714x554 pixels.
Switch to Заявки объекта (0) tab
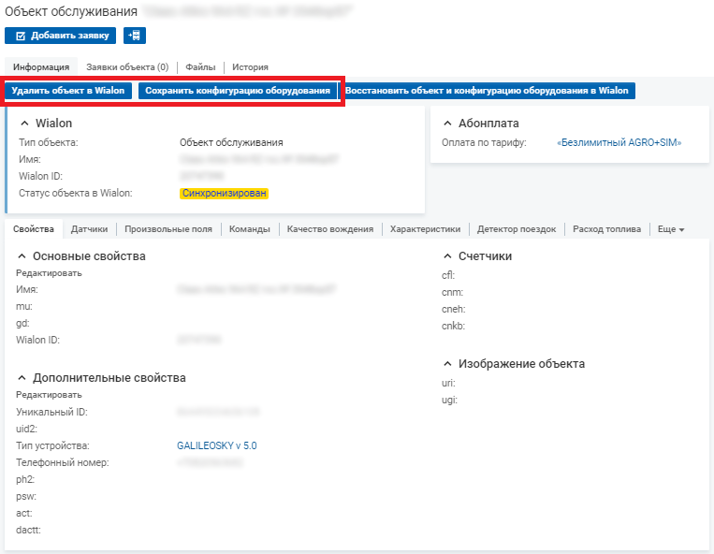tap(127, 67)
